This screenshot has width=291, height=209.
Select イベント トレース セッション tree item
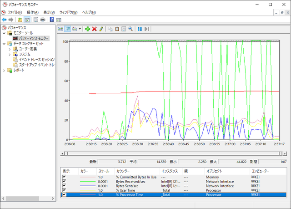click(37, 60)
